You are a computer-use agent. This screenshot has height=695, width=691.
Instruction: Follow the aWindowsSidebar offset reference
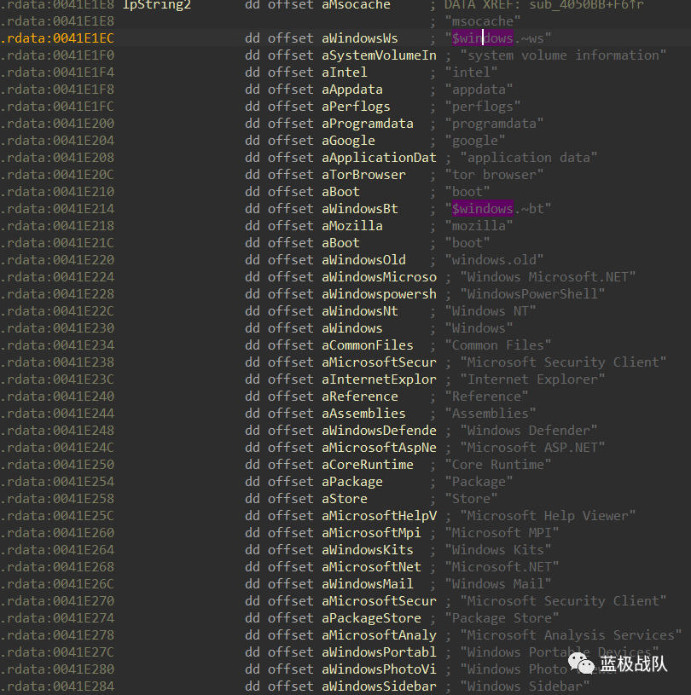tap(379, 686)
